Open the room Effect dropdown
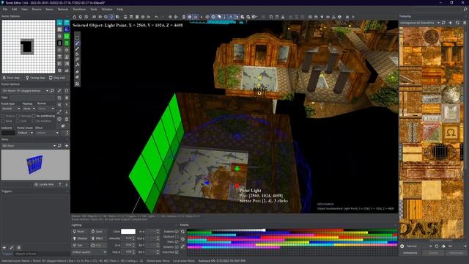Screen dimensions: 469x264 click(x=47, y=133)
